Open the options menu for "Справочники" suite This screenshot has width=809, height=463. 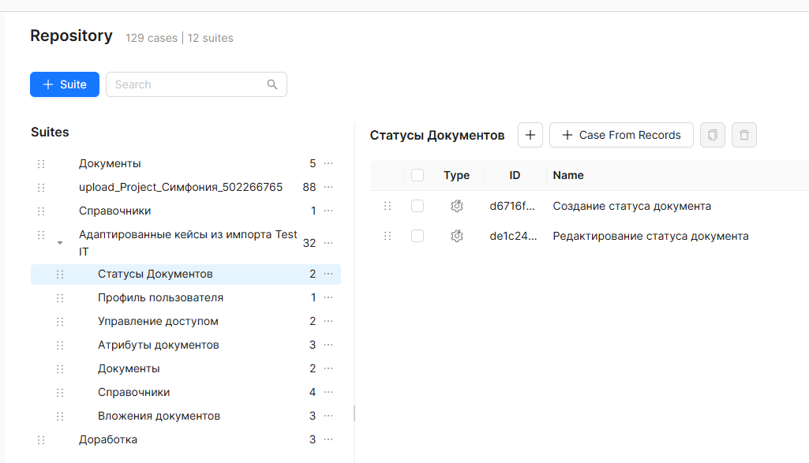click(x=328, y=211)
